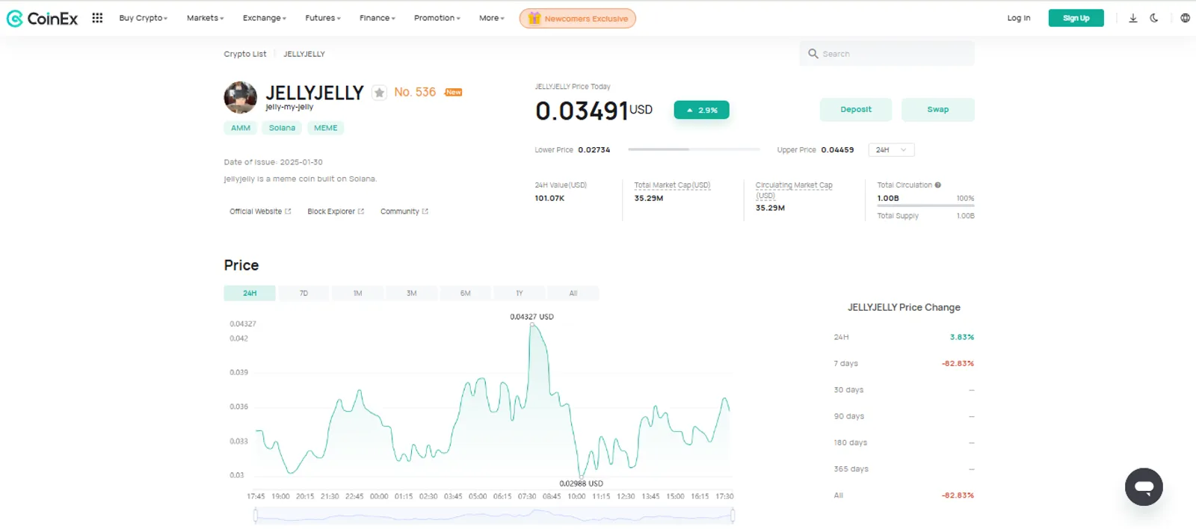Screen dimensions: 1196x529
Task: Click the JELLYJELLY coin avatar
Action: pyautogui.click(x=240, y=97)
